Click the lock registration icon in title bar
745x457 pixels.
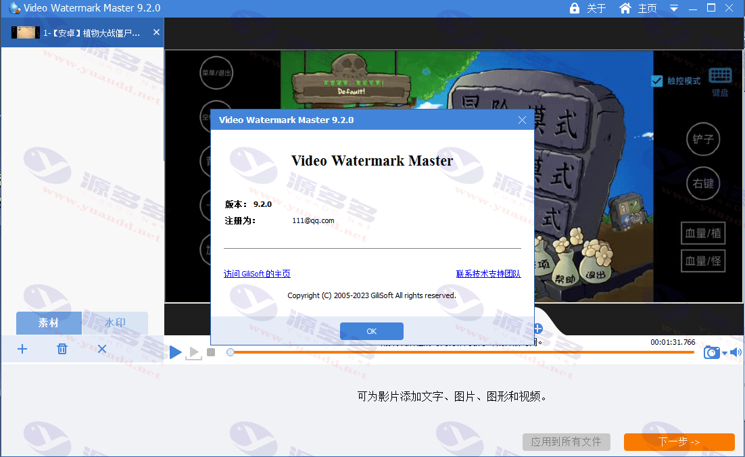coord(575,8)
